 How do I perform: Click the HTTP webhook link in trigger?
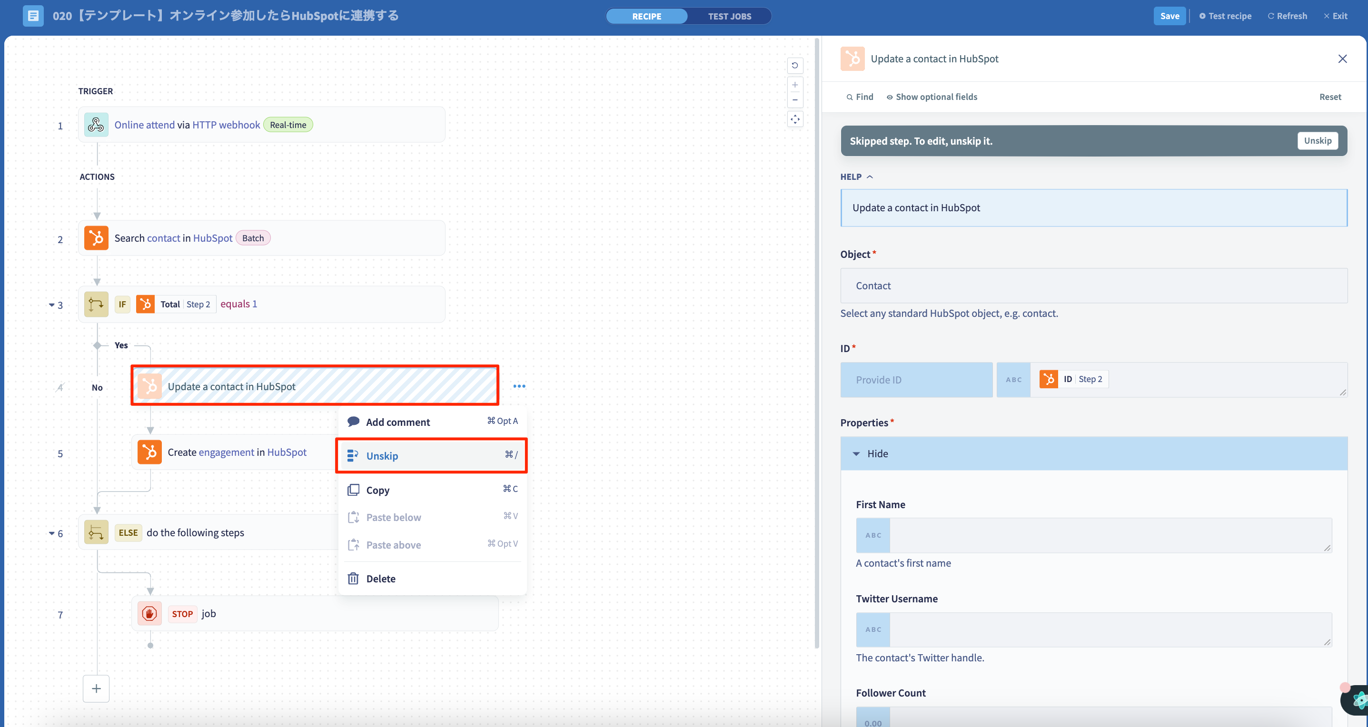tap(226, 125)
